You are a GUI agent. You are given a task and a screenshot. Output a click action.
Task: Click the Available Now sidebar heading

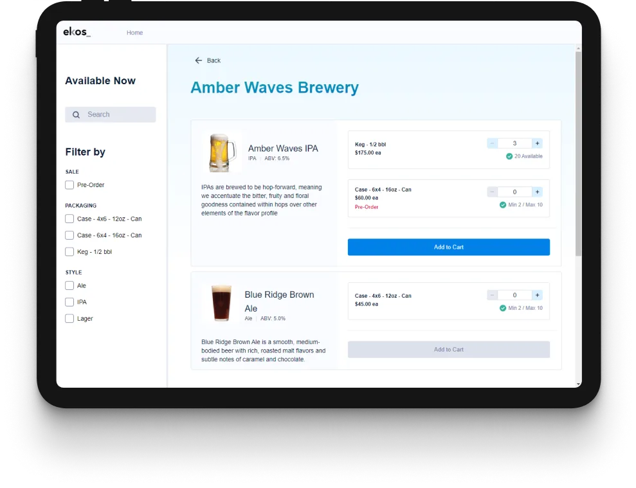pos(100,81)
